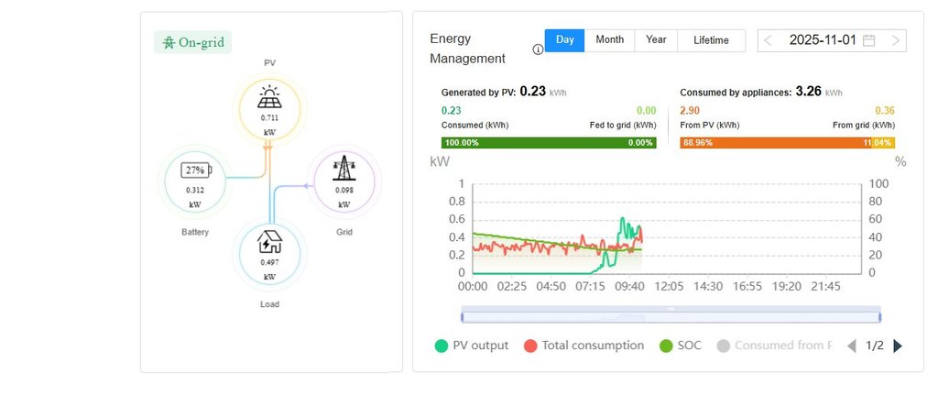Open calendar icon in date field
938x406 pixels.
[869, 40]
